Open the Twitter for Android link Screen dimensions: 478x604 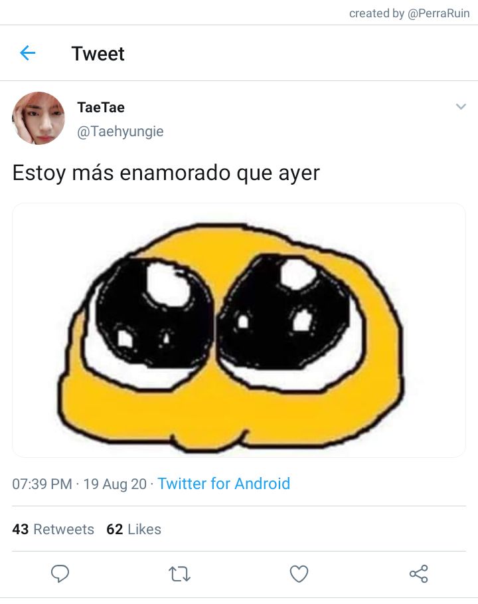click(224, 484)
